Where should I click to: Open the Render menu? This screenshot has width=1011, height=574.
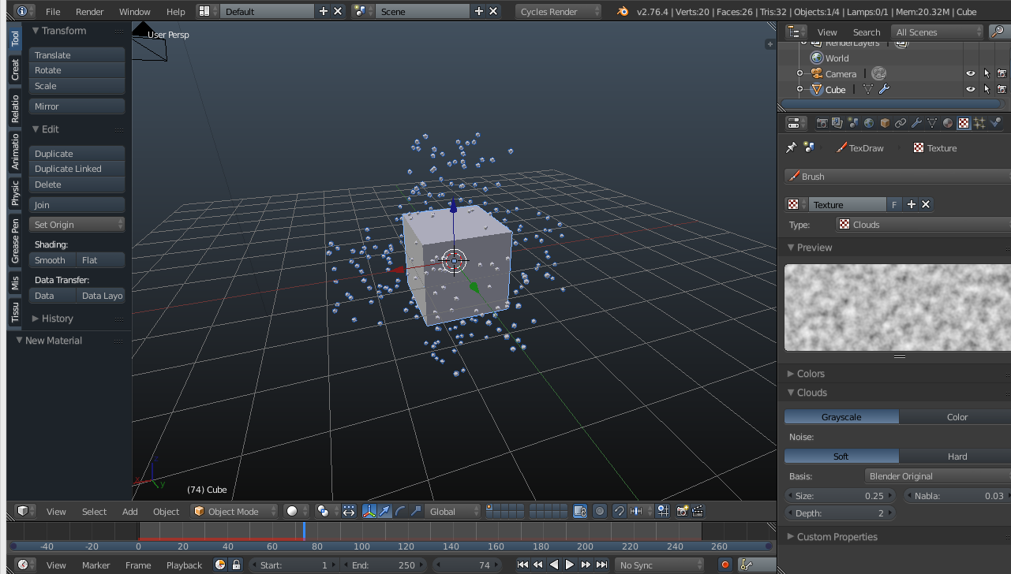coord(89,12)
